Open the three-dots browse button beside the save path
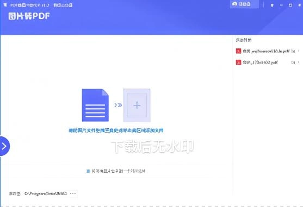Viewport: 303px width, 207px height. 73,193
